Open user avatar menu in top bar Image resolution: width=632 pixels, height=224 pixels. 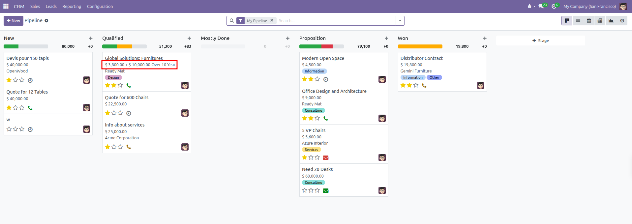623,6
